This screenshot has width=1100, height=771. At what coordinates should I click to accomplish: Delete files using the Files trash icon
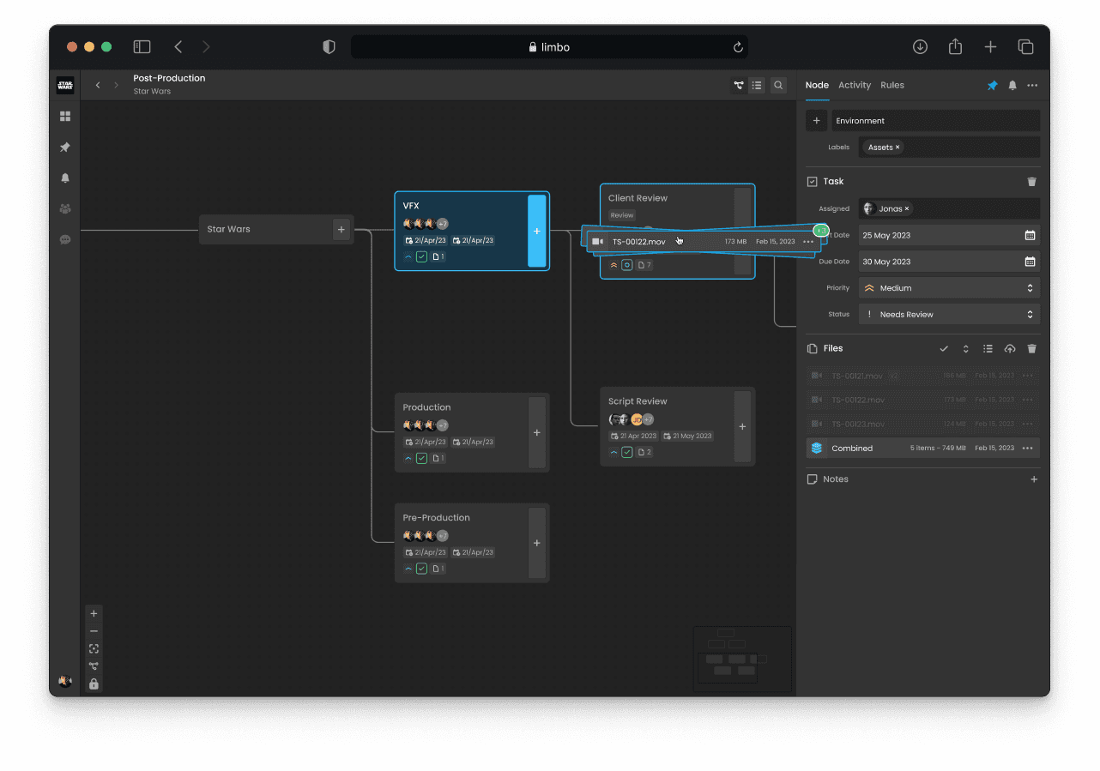pos(1031,349)
